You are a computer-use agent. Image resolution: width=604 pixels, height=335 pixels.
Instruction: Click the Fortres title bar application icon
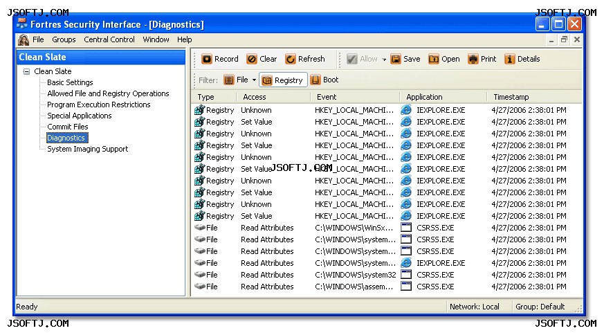pos(21,24)
